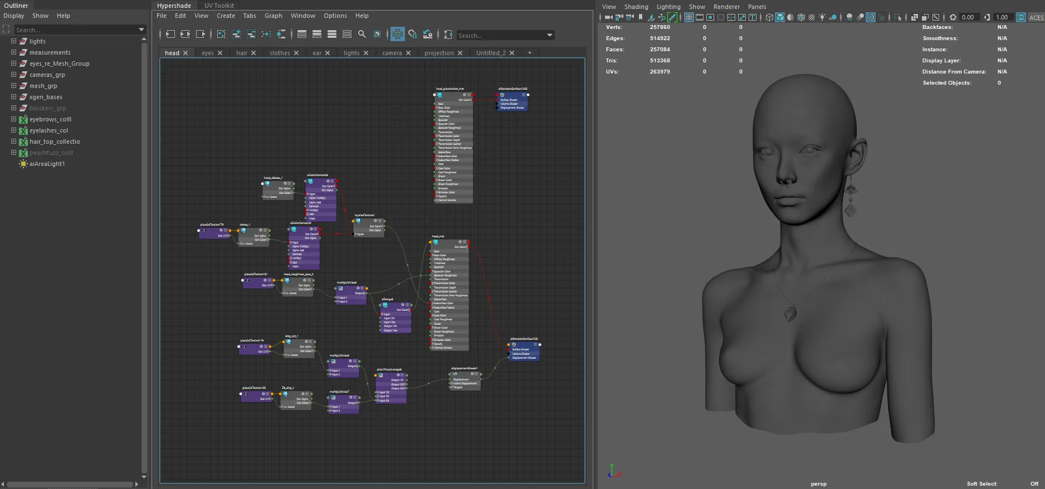
Task: Click the input connections graph icon
Action: click(x=170, y=35)
